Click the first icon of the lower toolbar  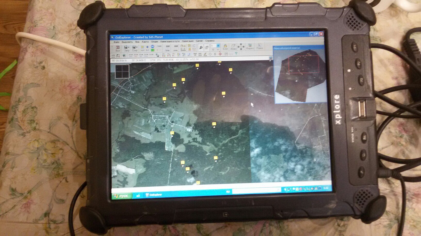(114, 56)
